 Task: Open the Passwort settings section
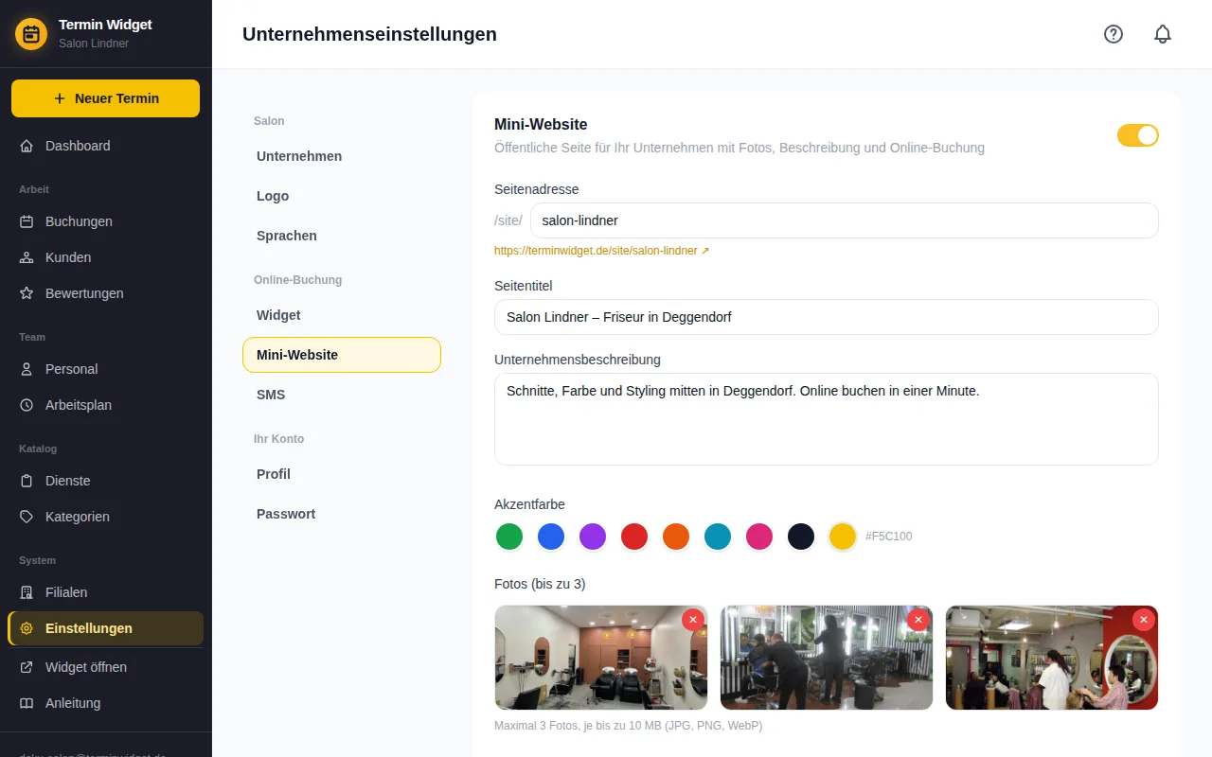[x=342, y=514]
